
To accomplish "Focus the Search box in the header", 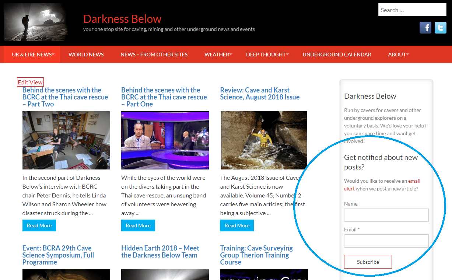I will 412,10.
